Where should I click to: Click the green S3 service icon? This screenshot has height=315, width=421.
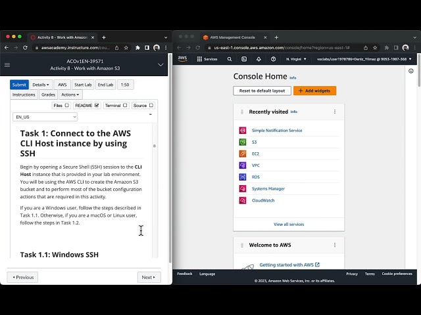click(243, 142)
